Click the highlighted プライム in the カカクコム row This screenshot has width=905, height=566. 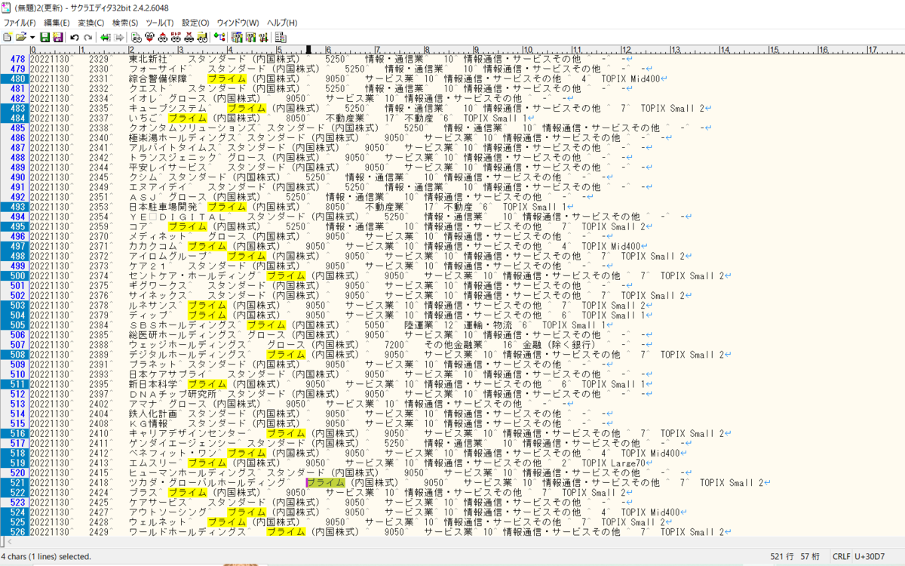pos(207,246)
